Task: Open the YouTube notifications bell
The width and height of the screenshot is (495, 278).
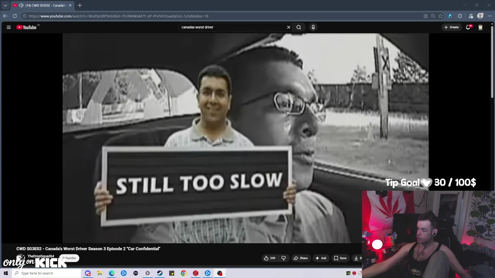Action: pos(468,27)
